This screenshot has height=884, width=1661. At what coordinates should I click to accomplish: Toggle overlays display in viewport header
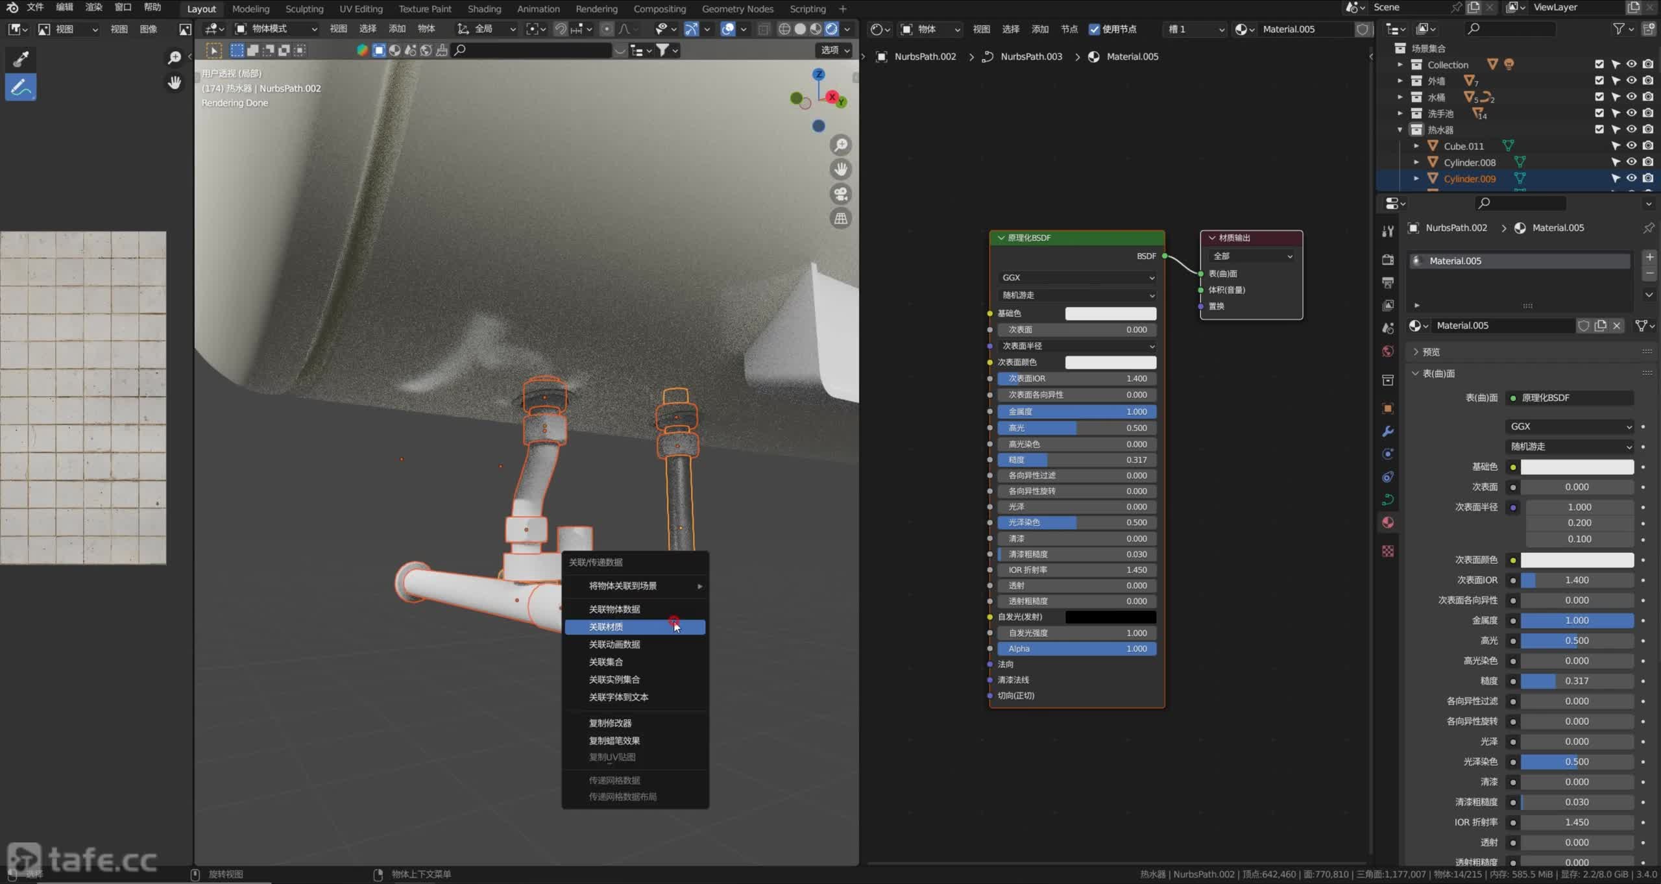pyautogui.click(x=728, y=29)
